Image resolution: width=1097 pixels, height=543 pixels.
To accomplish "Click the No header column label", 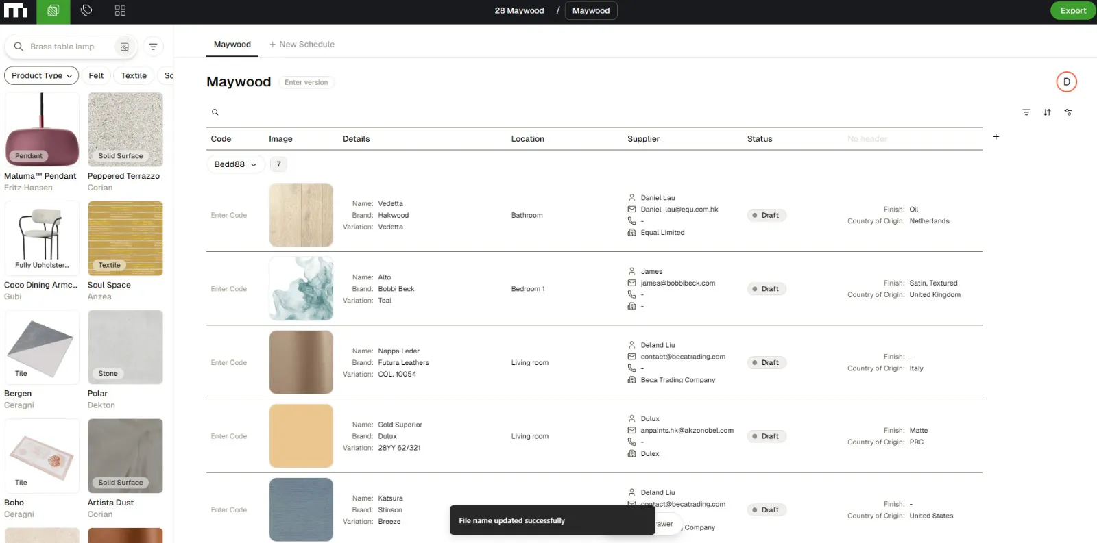I will (x=867, y=139).
